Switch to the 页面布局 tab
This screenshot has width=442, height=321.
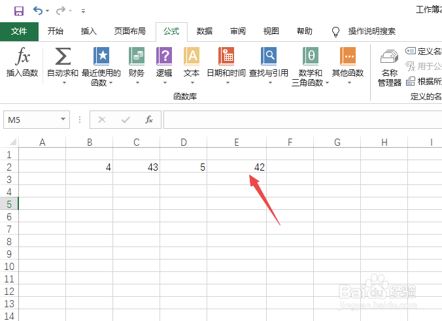coord(129,31)
